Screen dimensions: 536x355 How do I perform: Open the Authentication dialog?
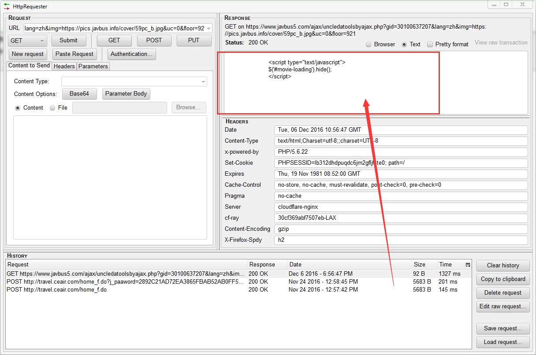click(132, 54)
